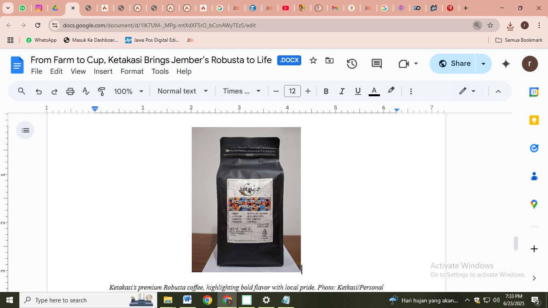Open Jawa Pos Digital Edi... bookmark

coord(152,40)
